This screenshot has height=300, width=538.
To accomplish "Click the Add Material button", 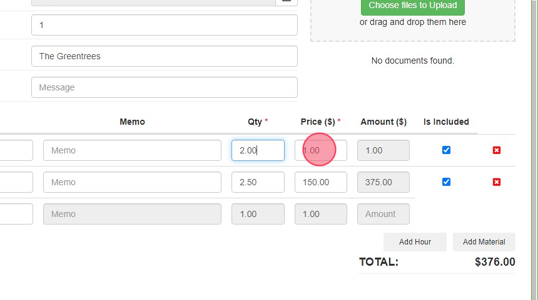I will 484,242.
